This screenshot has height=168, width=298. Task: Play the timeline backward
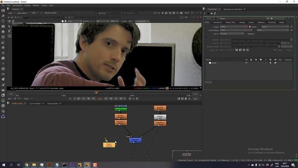point(88,98)
